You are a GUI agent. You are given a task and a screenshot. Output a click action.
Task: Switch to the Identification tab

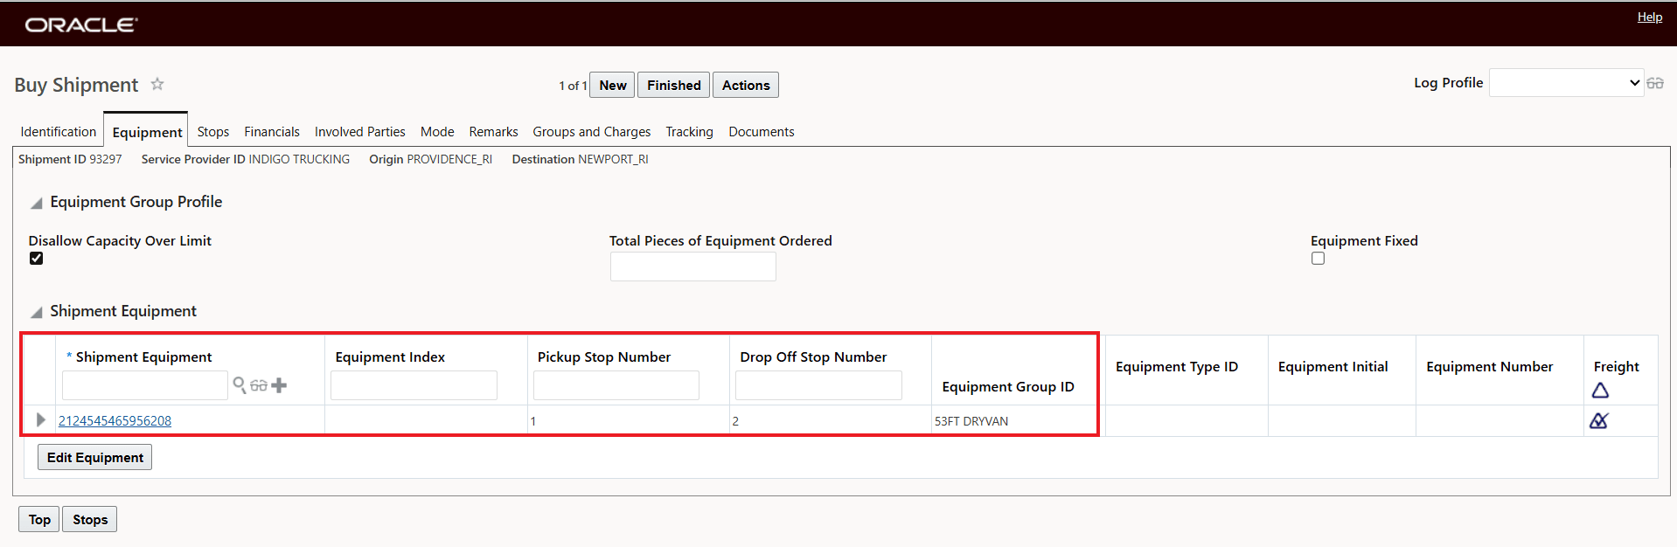(x=59, y=132)
